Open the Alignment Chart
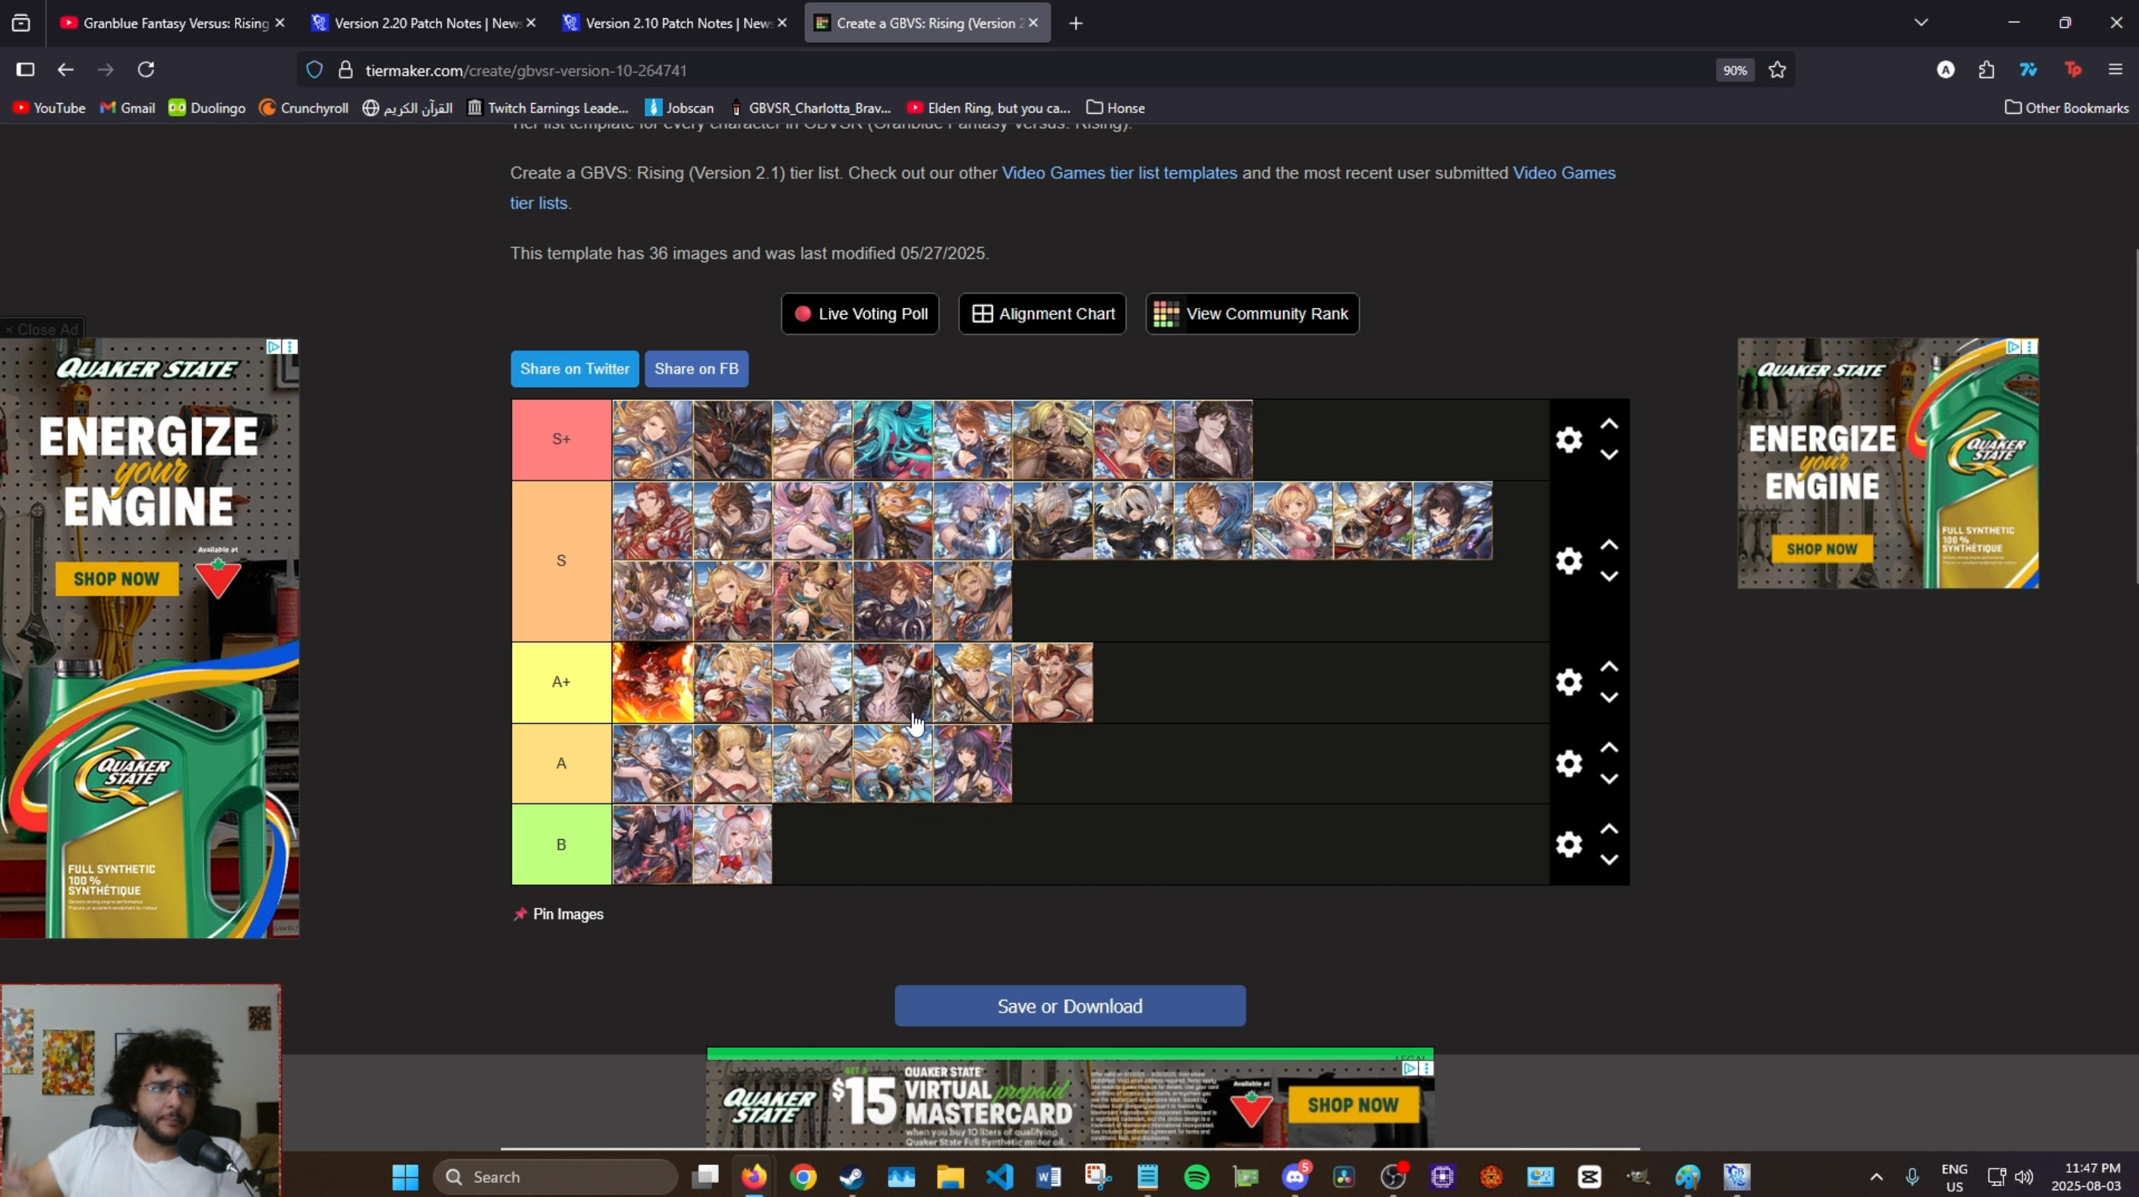Screen dimensions: 2139x1197 pyautogui.click(x=1043, y=314)
